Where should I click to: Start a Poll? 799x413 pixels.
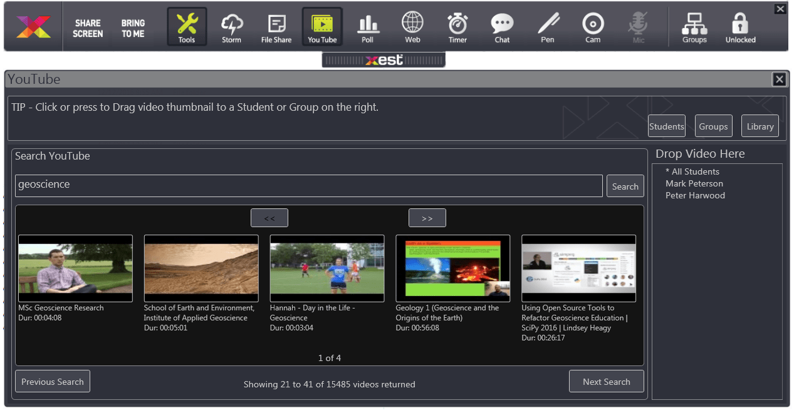click(367, 29)
